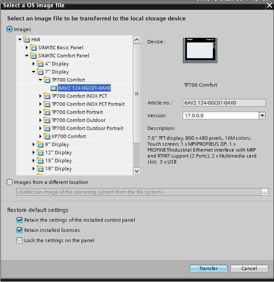Click the KP700 Comfort folder icon
274x282 pixels.
(x=47, y=136)
